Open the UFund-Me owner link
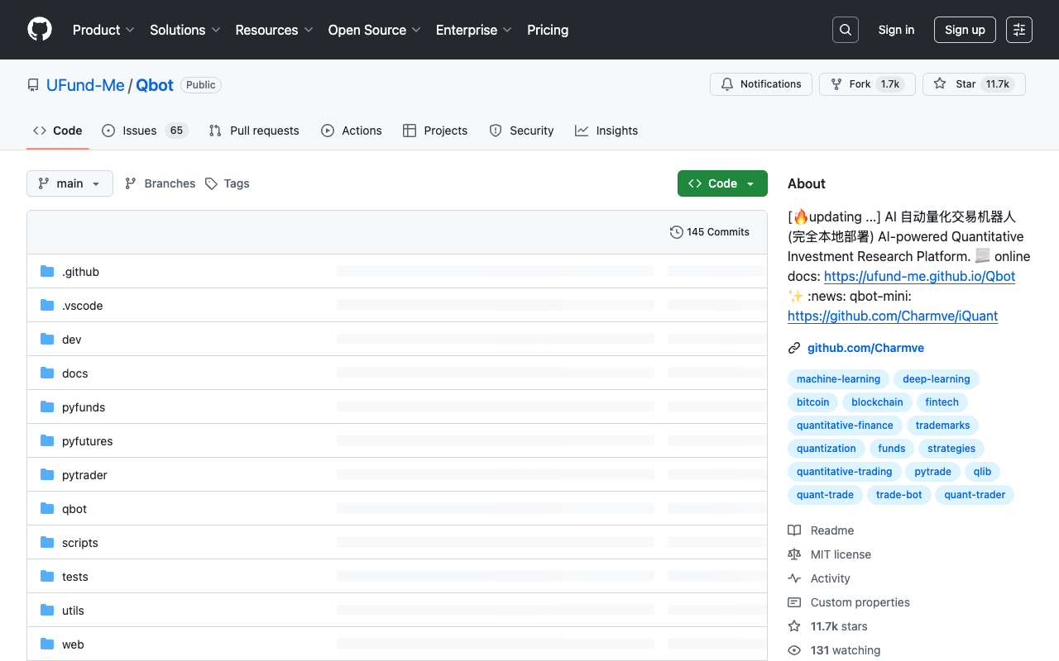Image resolution: width=1059 pixels, height=661 pixels. 85,85
